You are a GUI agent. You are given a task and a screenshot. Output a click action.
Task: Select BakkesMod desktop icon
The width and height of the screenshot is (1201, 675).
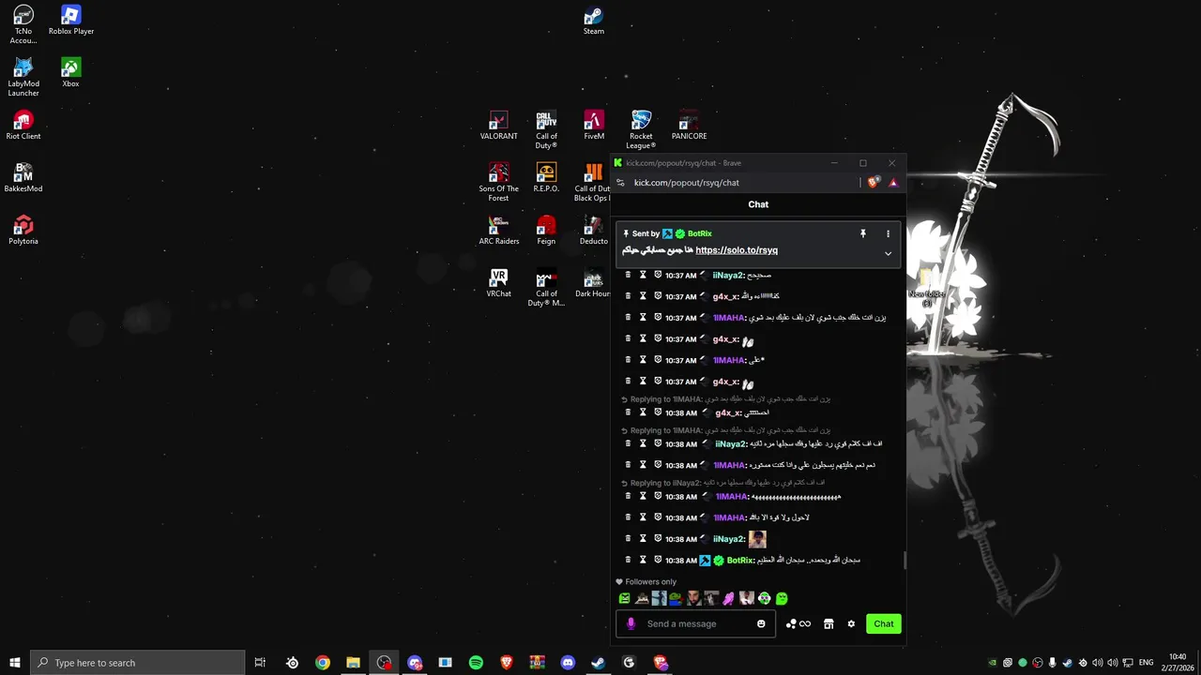[23, 178]
